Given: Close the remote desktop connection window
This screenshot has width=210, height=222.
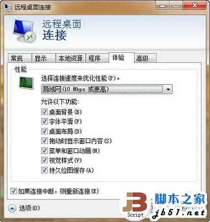Looking at the screenshot, I should click(194, 5).
